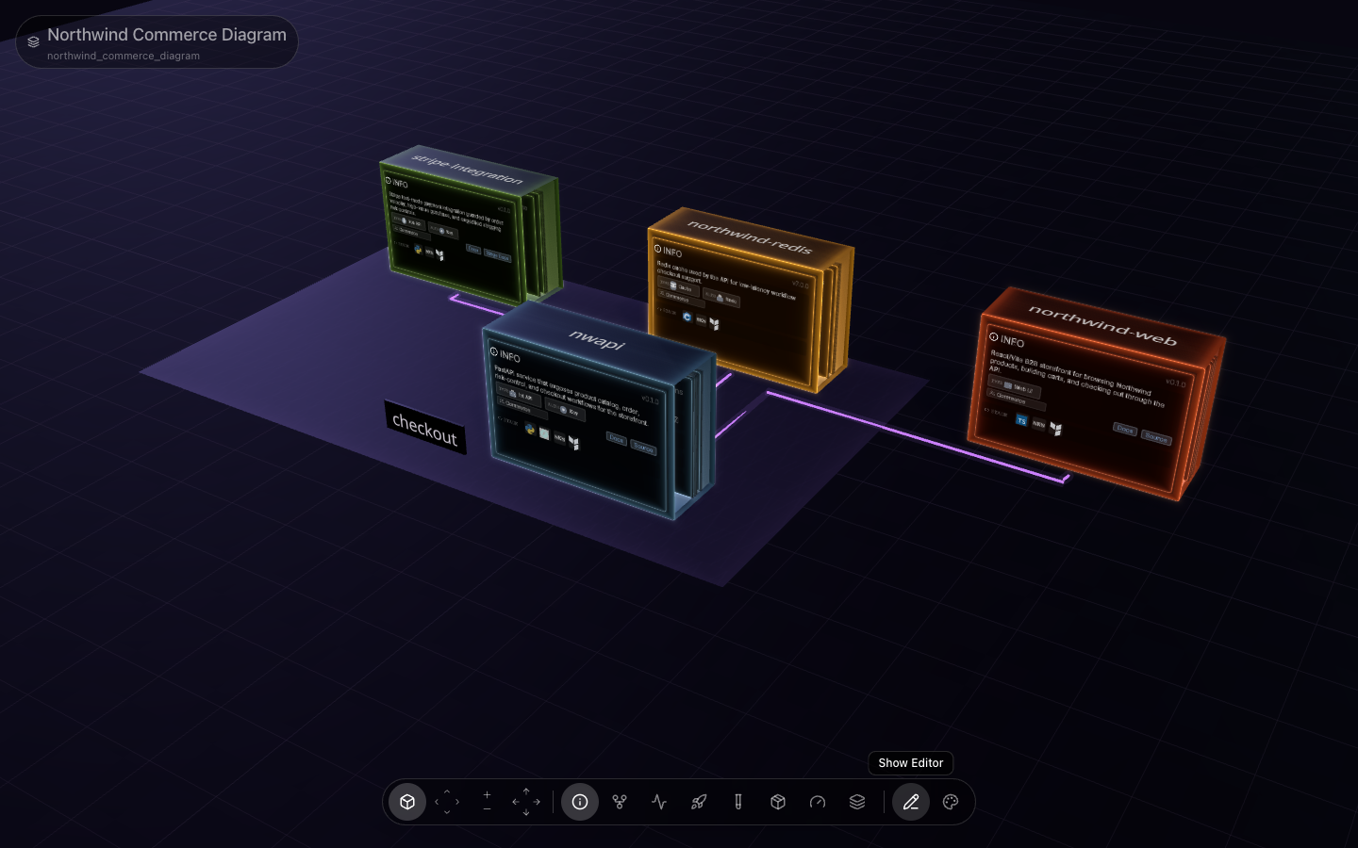Open the activity pulse icon

[659, 802]
